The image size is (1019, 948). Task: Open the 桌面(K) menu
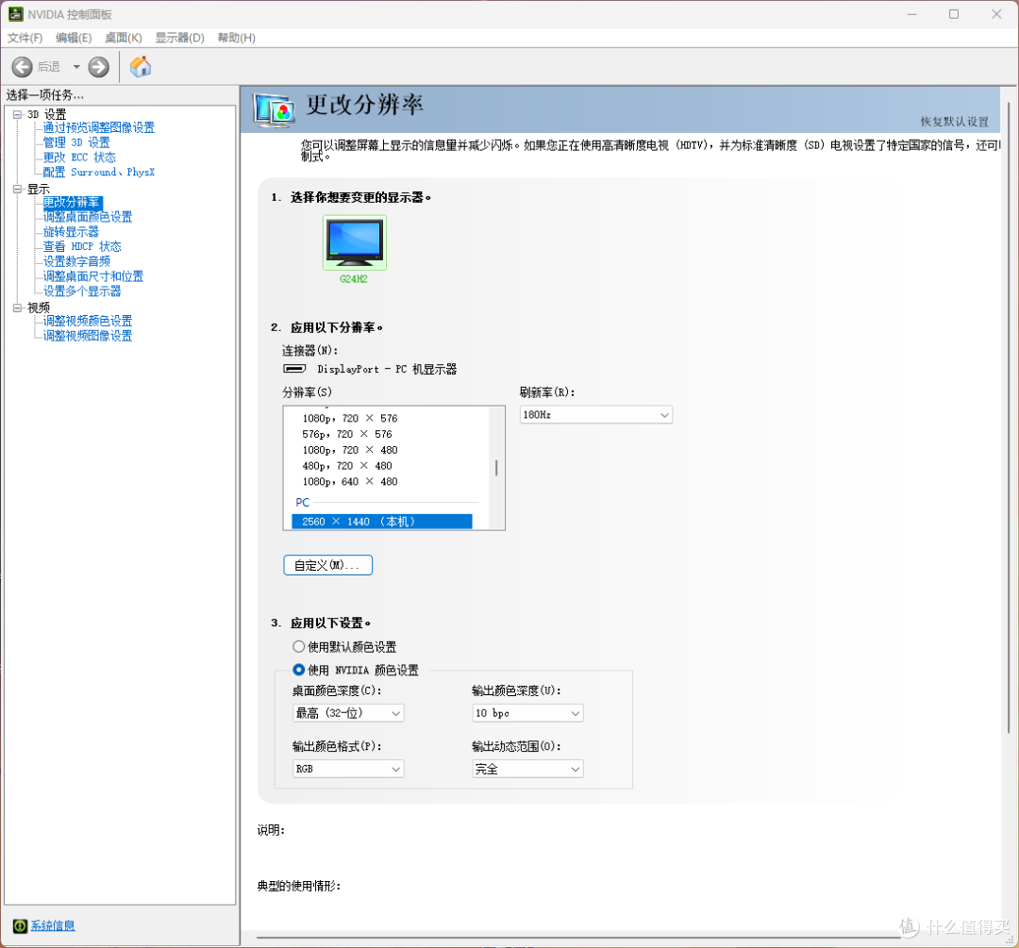(x=123, y=38)
